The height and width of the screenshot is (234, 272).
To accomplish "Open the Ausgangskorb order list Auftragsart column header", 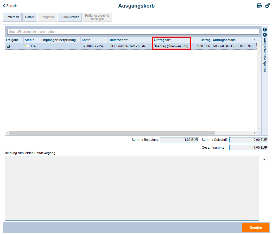I will coord(163,40).
